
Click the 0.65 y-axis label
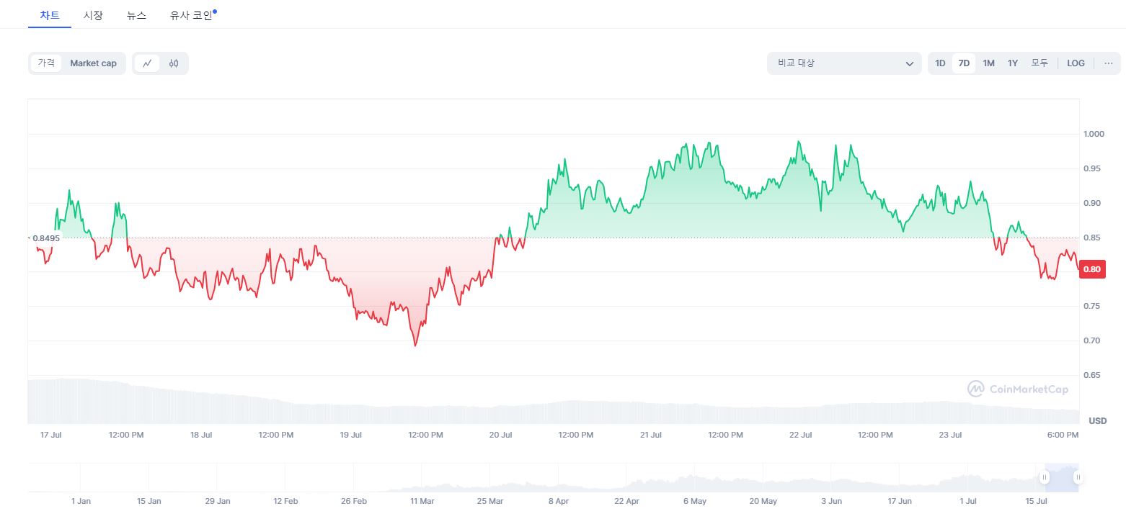[x=1091, y=375]
